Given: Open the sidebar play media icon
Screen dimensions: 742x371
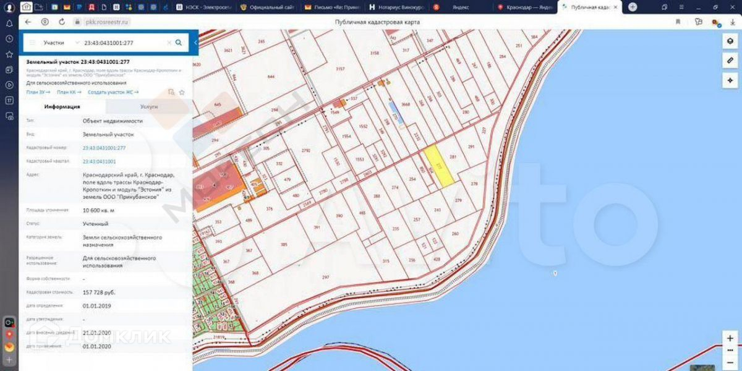Looking at the screenshot, I should tap(9, 85).
